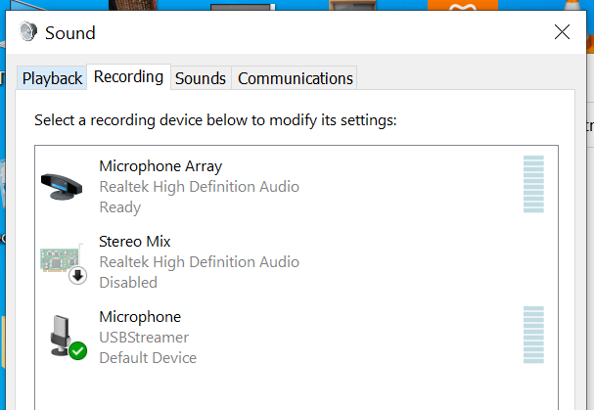Switch to the Playback tab
Viewport: 594px width, 410px height.
(52, 78)
